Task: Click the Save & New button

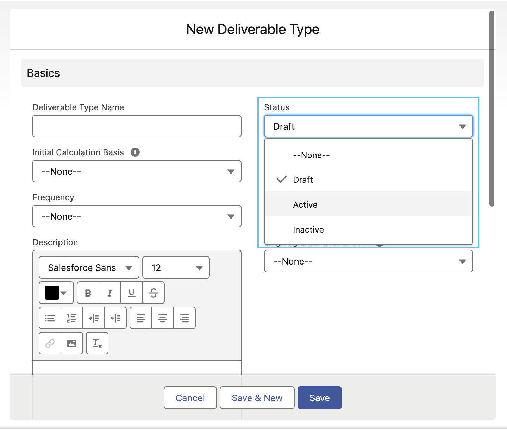Action: tap(257, 398)
